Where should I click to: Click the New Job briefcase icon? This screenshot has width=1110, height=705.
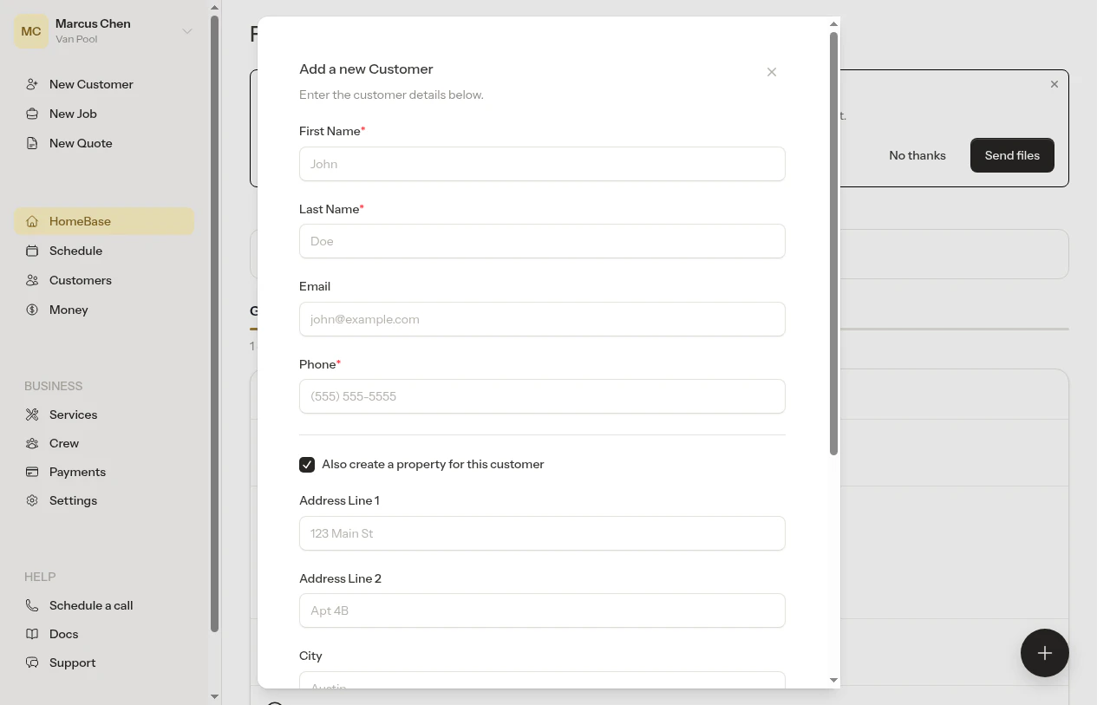pyautogui.click(x=32, y=114)
